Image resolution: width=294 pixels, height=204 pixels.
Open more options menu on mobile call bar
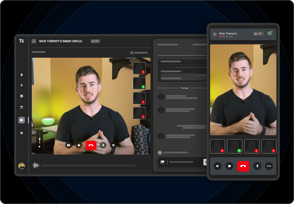[269, 166]
